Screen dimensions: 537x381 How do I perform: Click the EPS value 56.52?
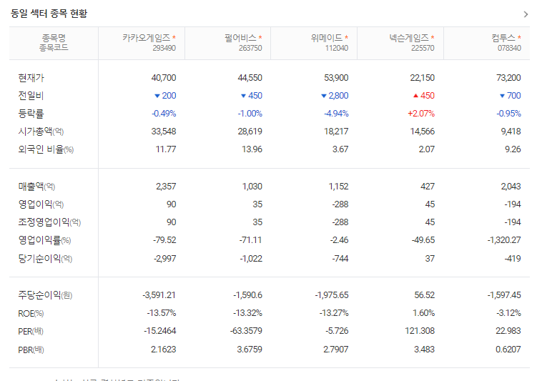click(425, 295)
